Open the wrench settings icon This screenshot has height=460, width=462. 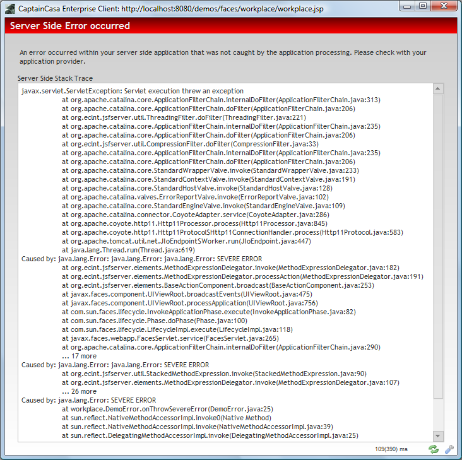449,449
